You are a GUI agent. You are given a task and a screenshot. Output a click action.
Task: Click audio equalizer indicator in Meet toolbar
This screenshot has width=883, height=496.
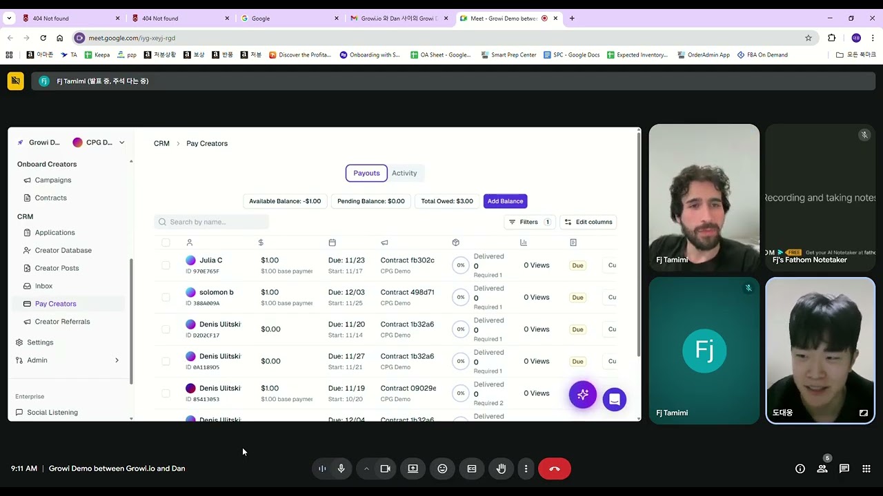pos(322,468)
